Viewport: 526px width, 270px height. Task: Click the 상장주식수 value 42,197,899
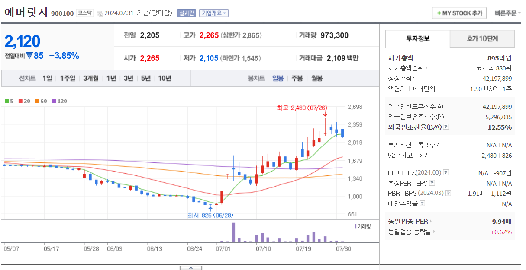497,78
